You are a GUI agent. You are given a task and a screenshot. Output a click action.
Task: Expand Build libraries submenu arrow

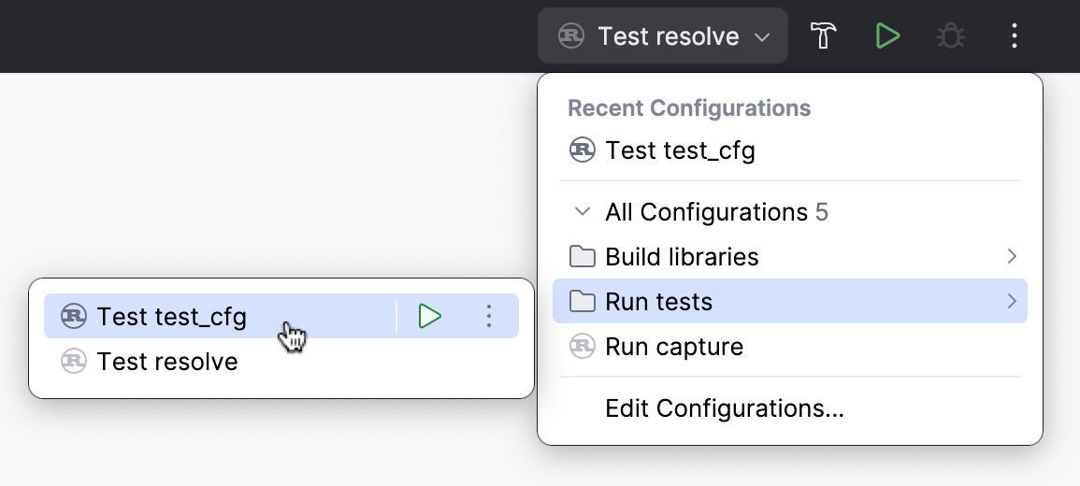click(x=1011, y=256)
